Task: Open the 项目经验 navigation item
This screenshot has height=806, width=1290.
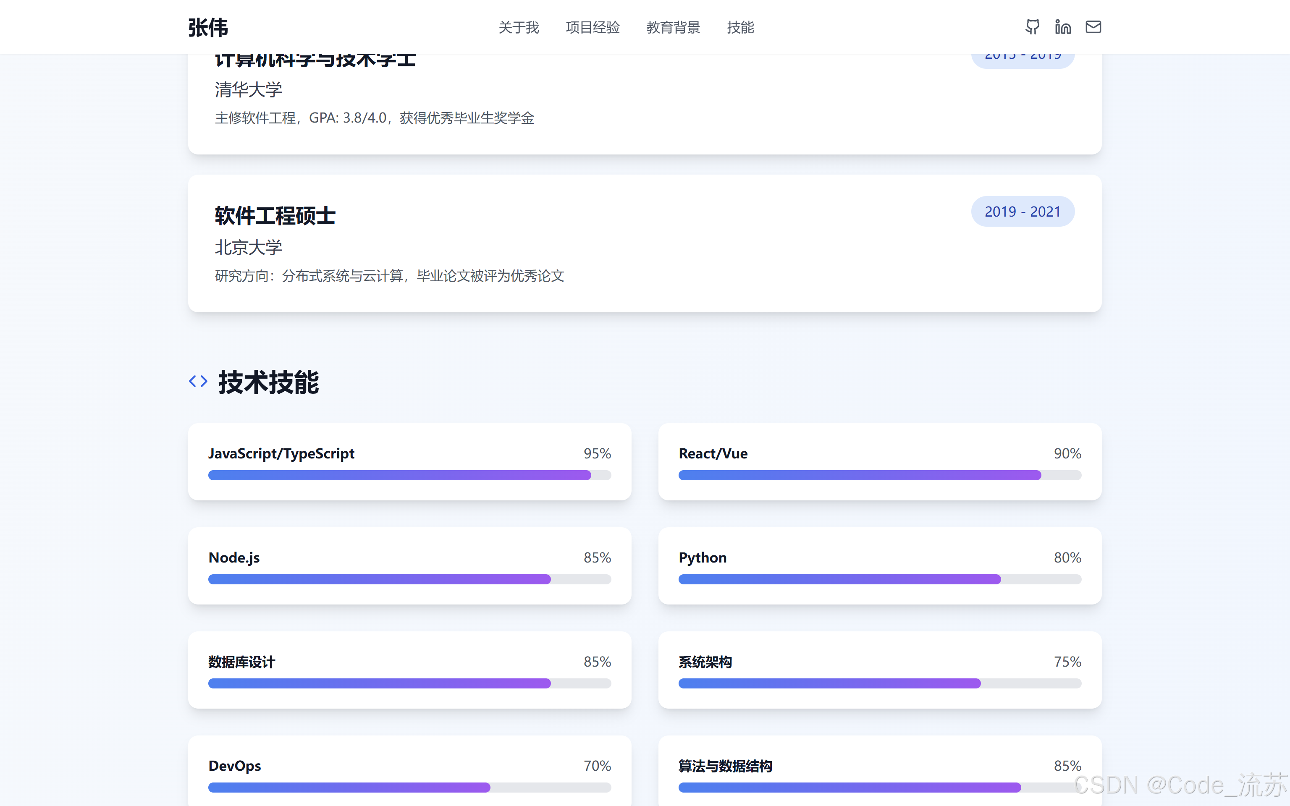Action: (592, 27)
